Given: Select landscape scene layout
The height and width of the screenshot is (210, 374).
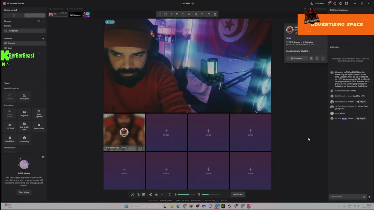Looking at the screenshot, I should pos(35,15).
